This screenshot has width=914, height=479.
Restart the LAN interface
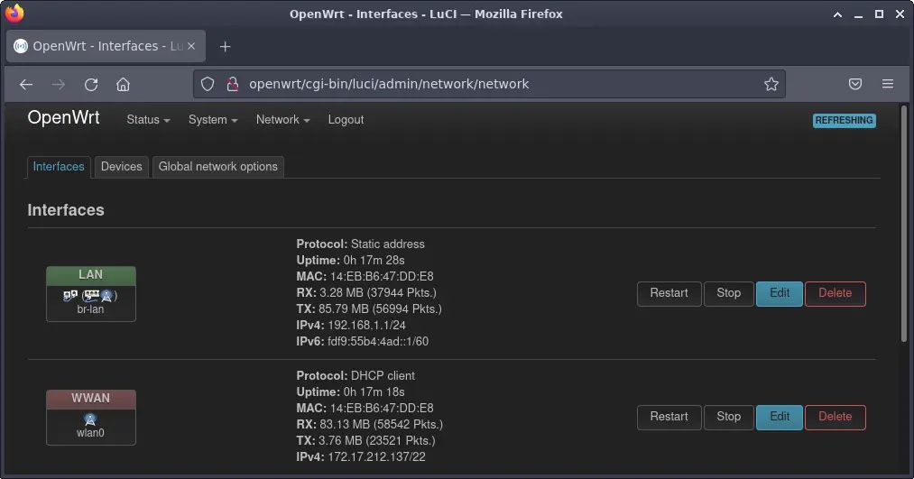tap(669, 293)
